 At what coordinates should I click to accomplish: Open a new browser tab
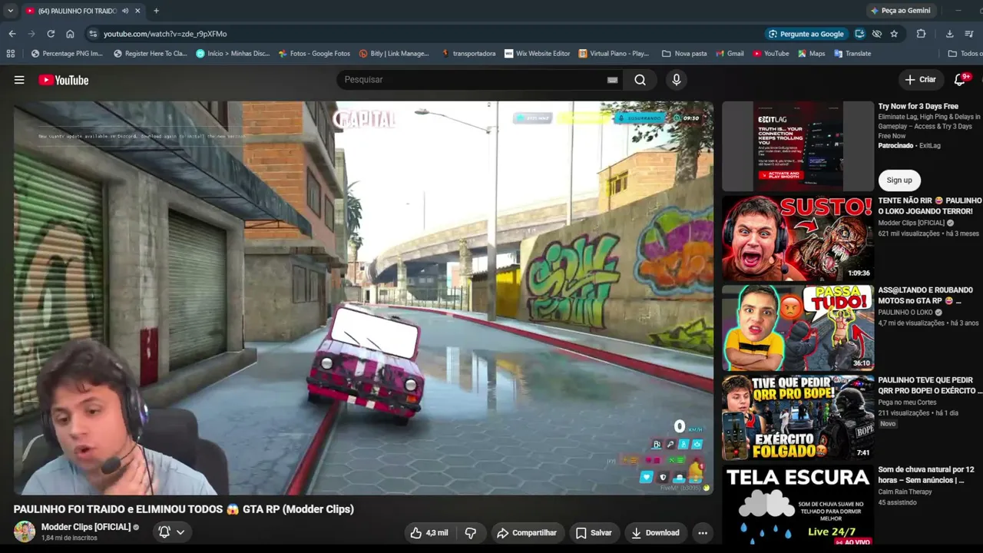point(156,11)
